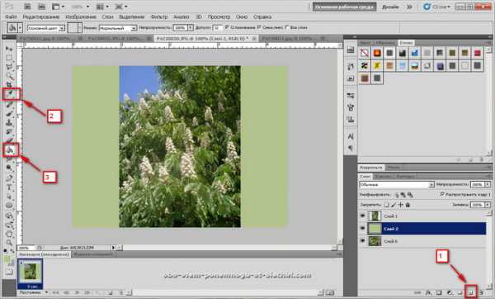Select the Zoom tool in the toolbox
Screen dimensions: 495x299
coord(9,243)
